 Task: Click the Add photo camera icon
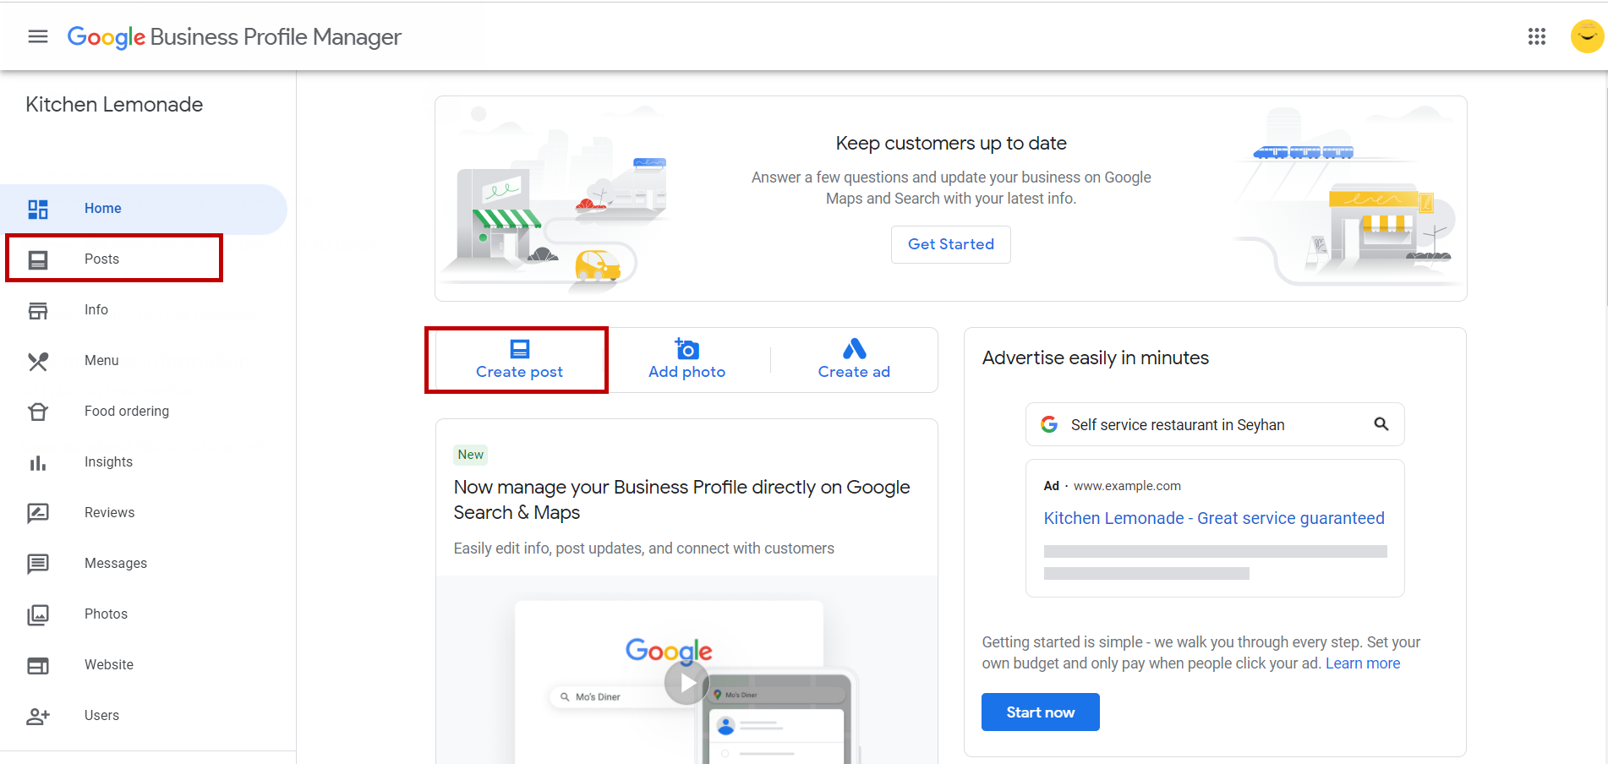[x=686, y=348]
